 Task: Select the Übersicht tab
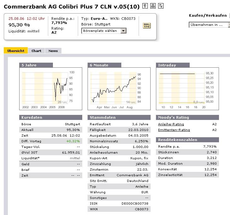(x=16, y=51)
